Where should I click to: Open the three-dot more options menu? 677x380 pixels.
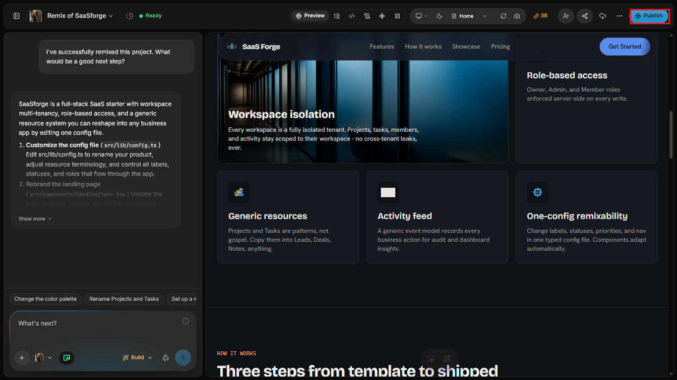pos(619,16)
